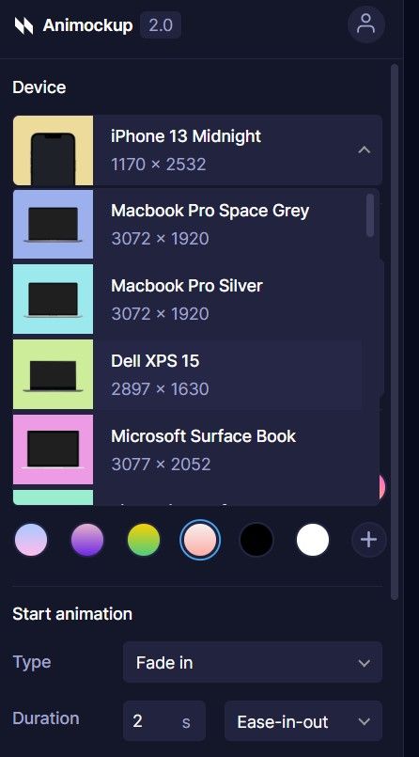Select Macbook Pro Silver device
The image size is (419, 757).
tap(195, 299)
